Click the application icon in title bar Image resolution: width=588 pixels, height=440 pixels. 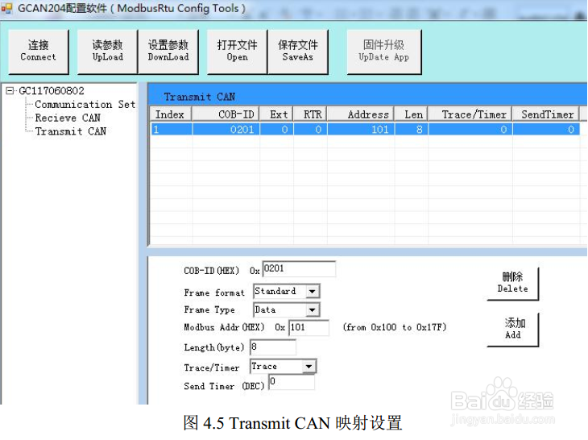[6, 8]
